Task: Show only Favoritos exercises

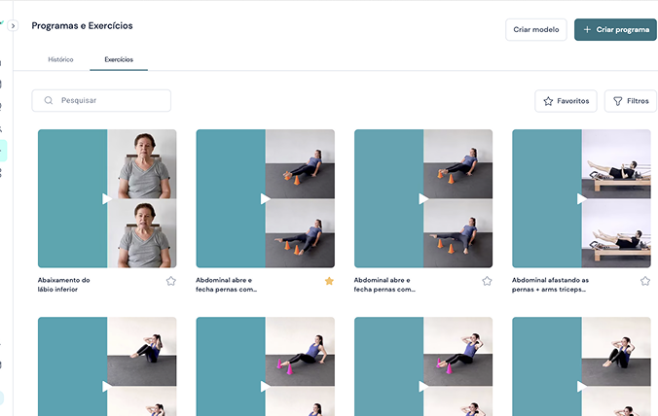Action: coord(566,101)
